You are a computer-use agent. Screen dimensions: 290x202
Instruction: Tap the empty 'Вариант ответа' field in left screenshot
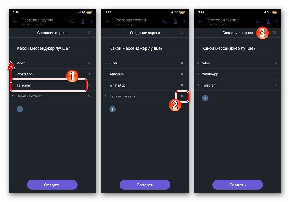pyautogui.click(x=50, y=96)
